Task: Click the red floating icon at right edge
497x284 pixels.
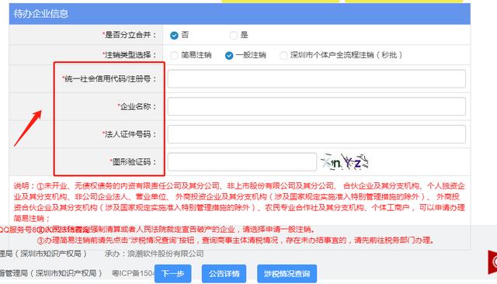Action: 492,262
